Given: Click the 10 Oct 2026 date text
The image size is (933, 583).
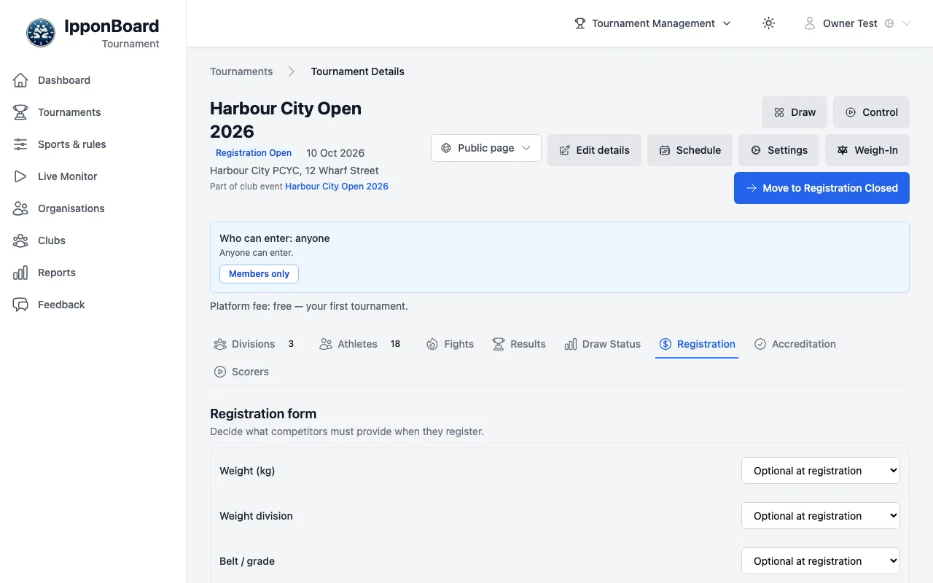Looking at the screenshot, I should point(335,153).
